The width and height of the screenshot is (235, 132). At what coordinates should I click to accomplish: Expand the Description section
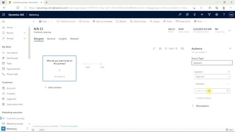point(193,106)
